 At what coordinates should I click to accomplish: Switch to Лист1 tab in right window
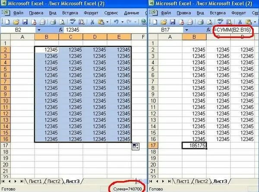[183, 181]
